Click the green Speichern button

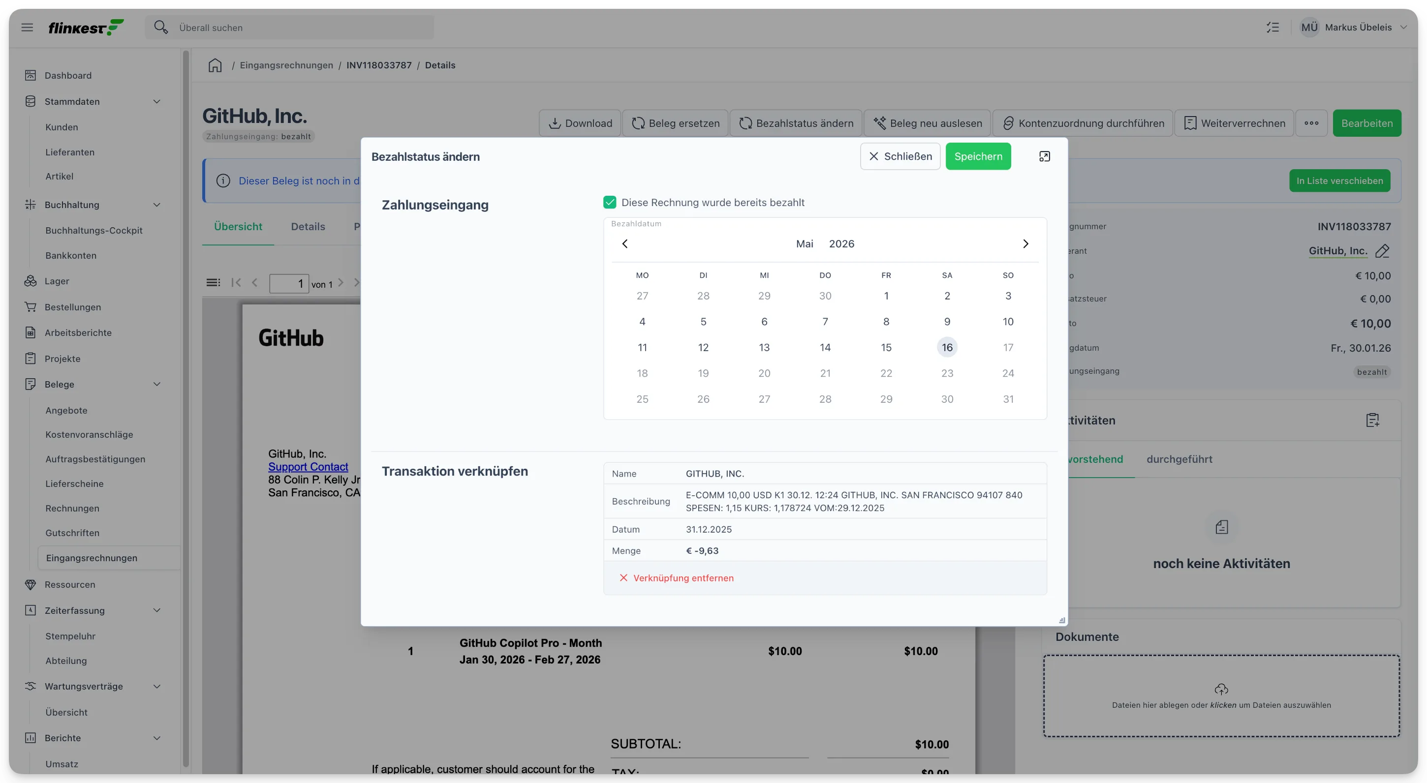click(x=978, y=156)
